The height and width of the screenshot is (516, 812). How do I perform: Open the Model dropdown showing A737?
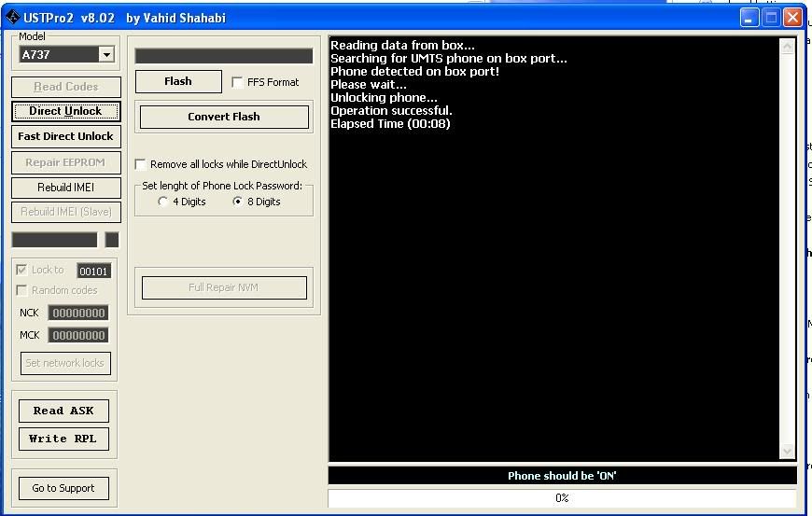106,54
